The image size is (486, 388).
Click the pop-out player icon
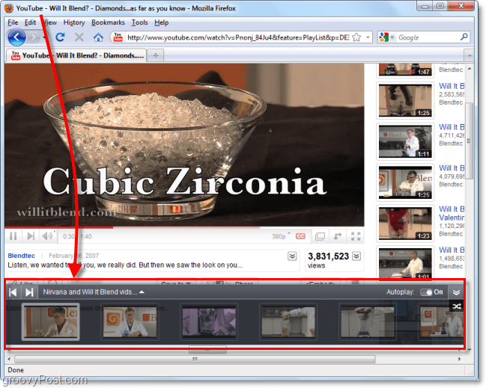(338, 237)
